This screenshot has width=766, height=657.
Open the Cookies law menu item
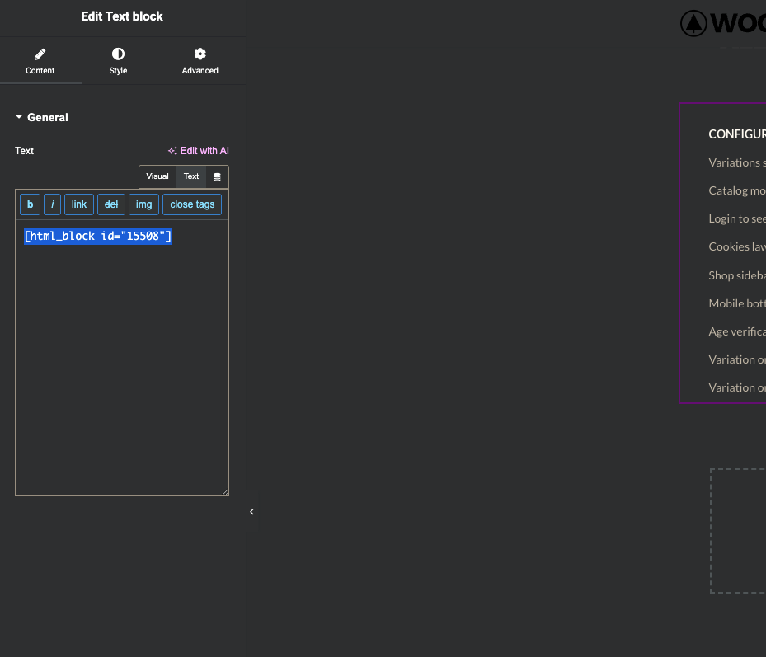click(x=737, y=246)
